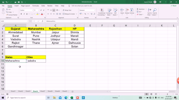Image resolution: width=179 pixels, height=100 pixels.
Task: Click the AutoSum button
Action: (x=141, y=9)
